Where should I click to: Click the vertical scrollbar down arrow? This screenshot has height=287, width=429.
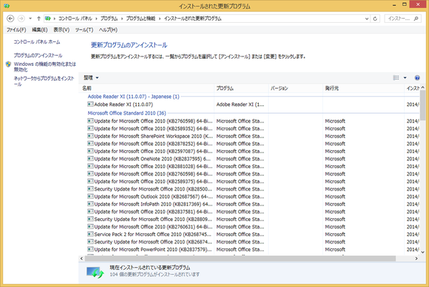tap(423, 252)
